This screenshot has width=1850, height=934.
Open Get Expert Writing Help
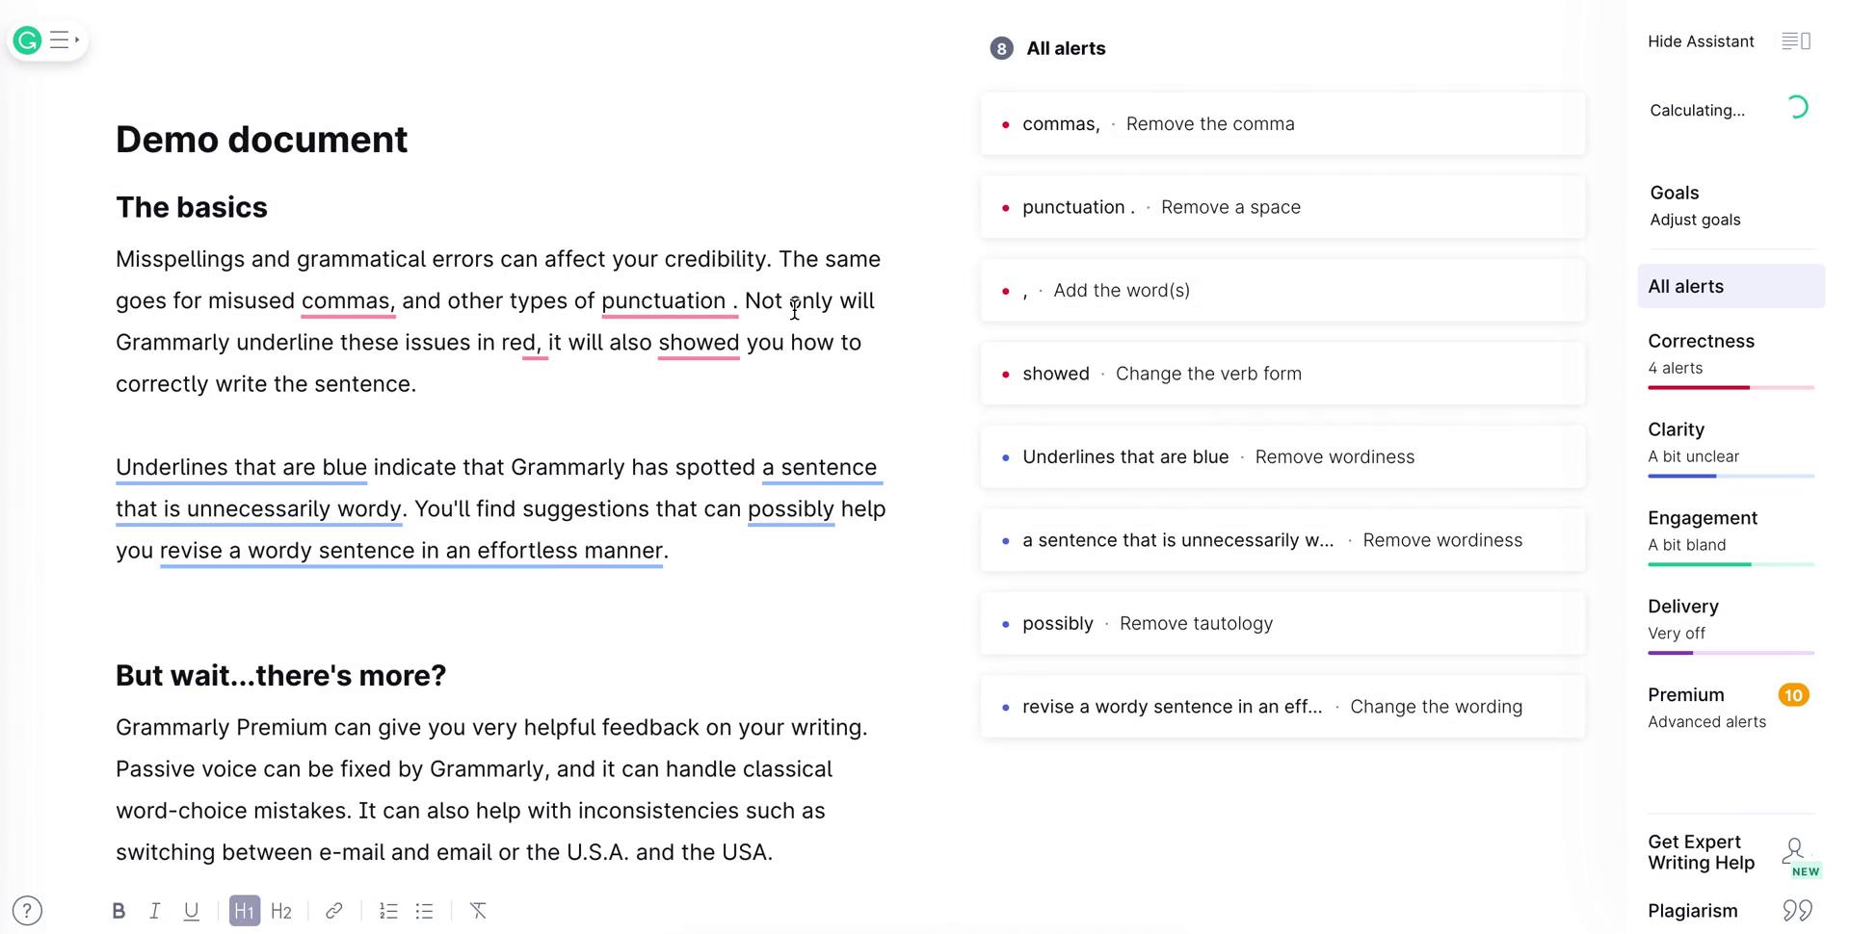point(1701,852)
